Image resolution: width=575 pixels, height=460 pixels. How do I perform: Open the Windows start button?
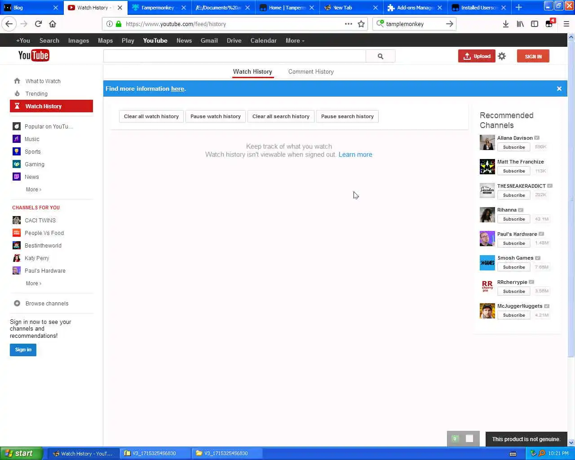(x=22, y=453)
